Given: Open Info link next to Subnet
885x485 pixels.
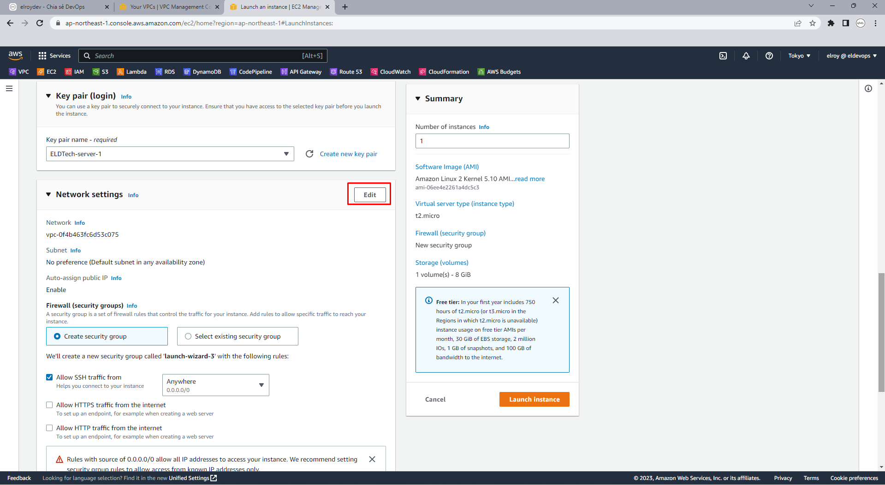Looking at the screenshot, I should (x=76, y=251).
